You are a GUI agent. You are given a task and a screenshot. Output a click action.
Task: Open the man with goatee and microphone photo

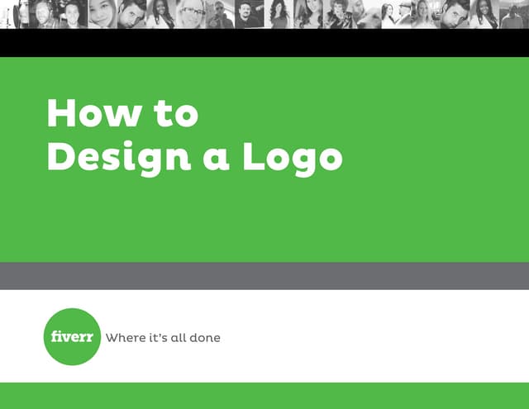(x=250, y=14)
